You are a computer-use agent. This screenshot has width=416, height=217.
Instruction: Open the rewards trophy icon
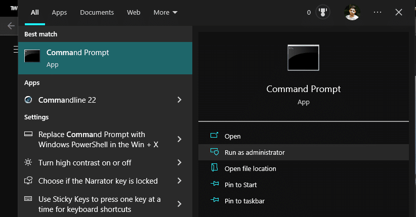323,12
